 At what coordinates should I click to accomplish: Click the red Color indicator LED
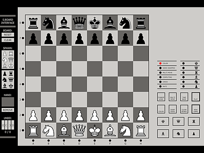tap(160, 63)
